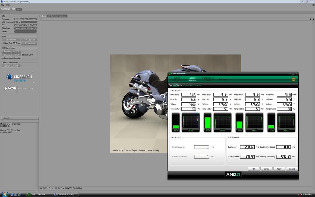Click the Southbridge Speed value field
Viewport: 315px width, 197px height.
[283, 147]
